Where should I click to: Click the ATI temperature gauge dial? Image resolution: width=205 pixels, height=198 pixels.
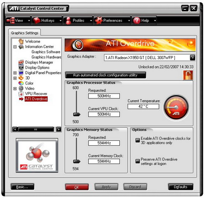(x=176, y=107)
